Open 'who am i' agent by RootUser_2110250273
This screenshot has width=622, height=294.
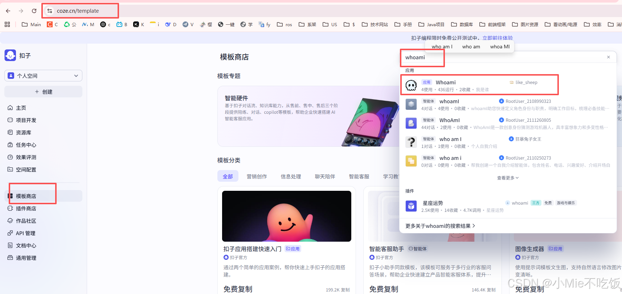point(508,161)
